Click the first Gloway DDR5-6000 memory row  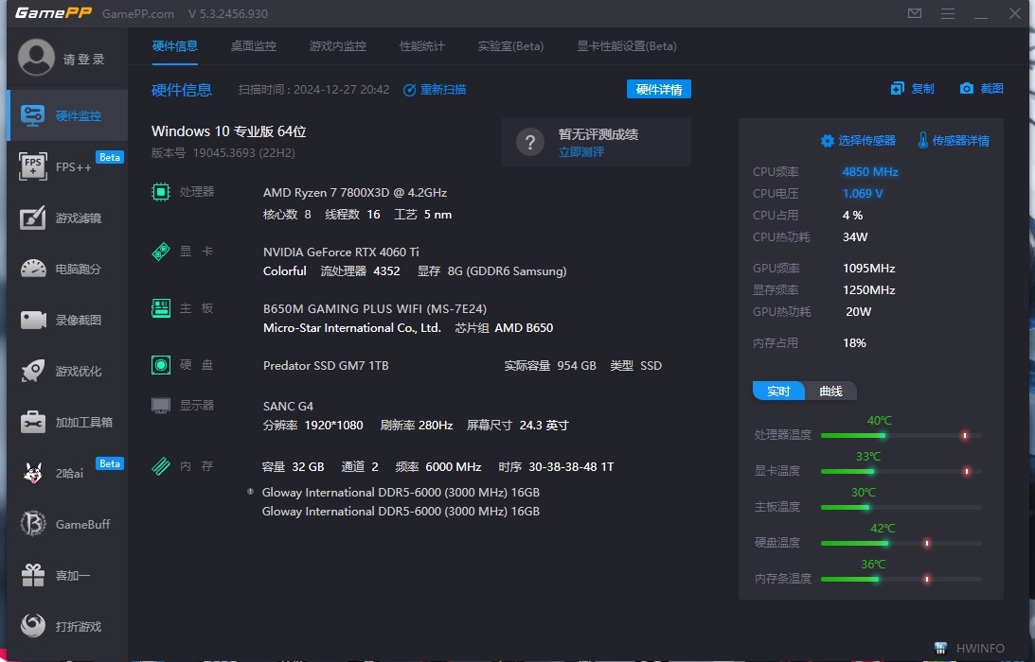point(401,492)
